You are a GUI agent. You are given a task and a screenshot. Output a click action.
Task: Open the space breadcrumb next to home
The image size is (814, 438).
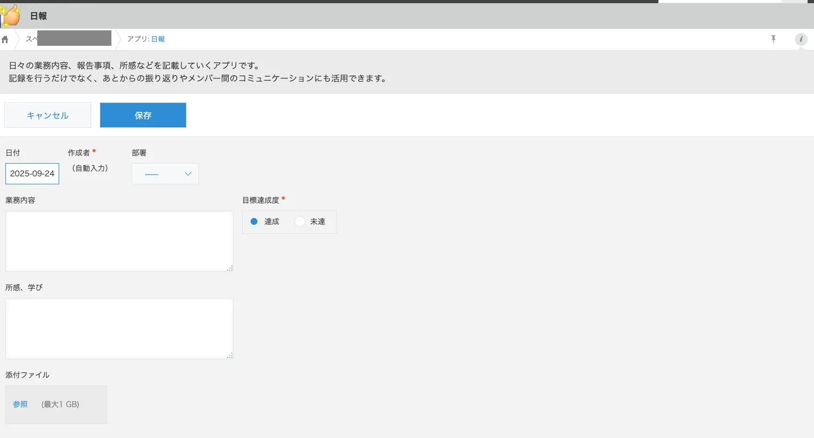[69, 39]
